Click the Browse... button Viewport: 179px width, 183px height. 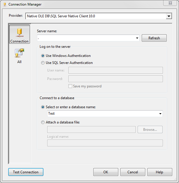(x=150, y=129)
